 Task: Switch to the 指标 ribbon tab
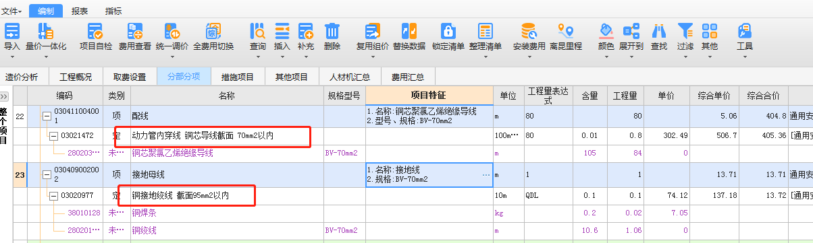pyautogui.click(x=113, y=11)
